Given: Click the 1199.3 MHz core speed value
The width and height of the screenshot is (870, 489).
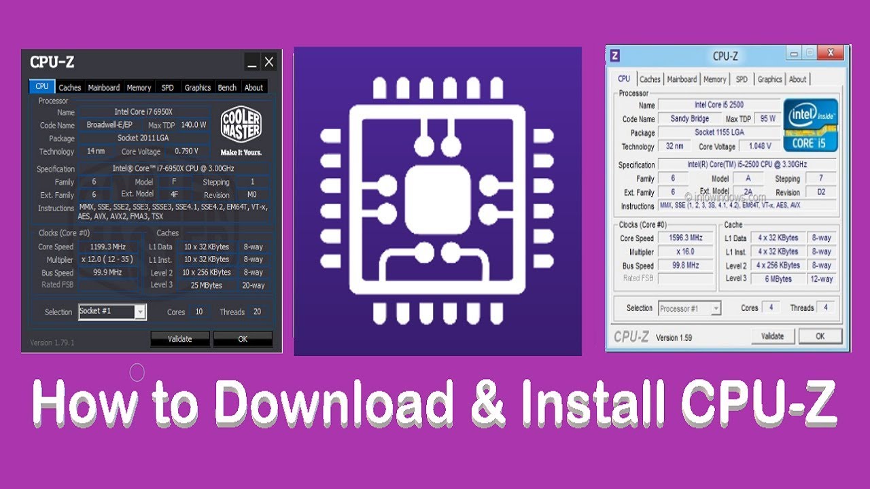Looking at the screenshot, I should (109, 247).
